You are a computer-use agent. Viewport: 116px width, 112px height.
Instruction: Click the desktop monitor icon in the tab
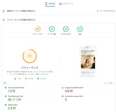tap(60, 4)
